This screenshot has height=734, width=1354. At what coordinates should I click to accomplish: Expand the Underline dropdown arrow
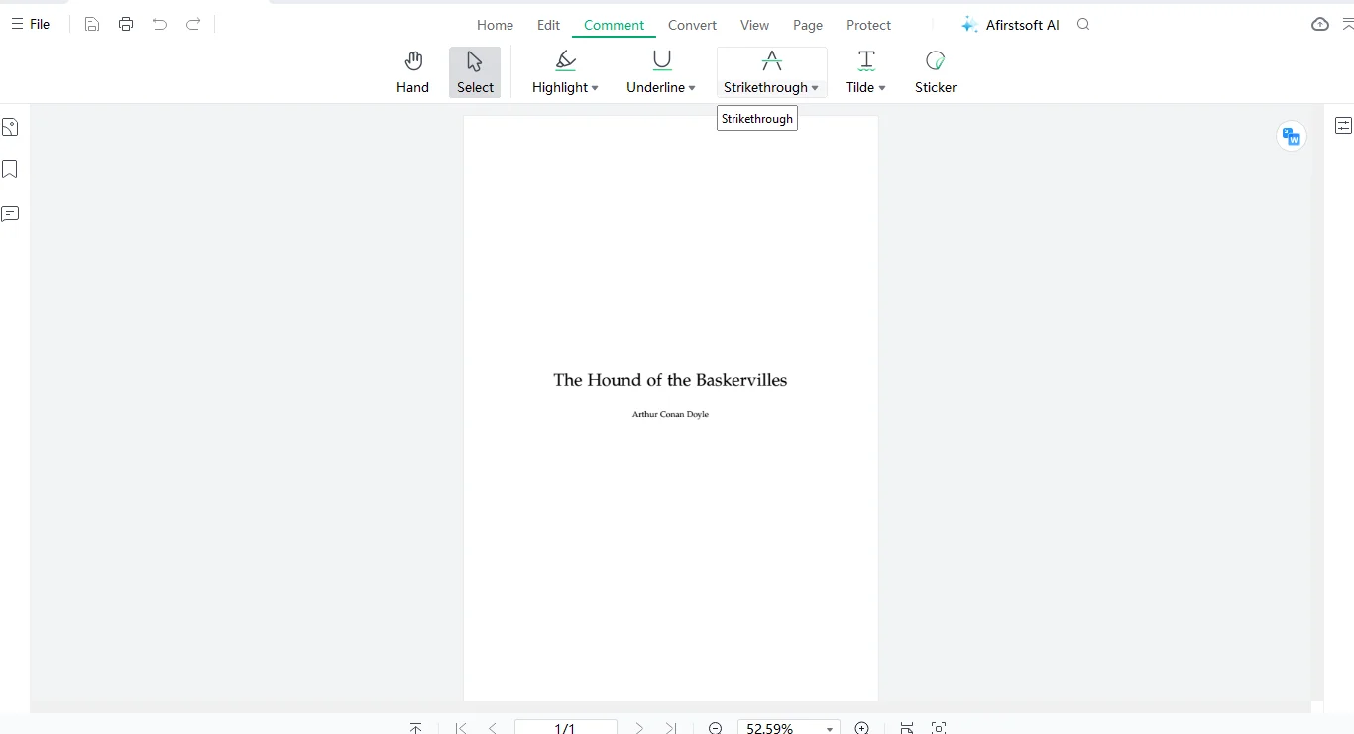tap(692, 88)
